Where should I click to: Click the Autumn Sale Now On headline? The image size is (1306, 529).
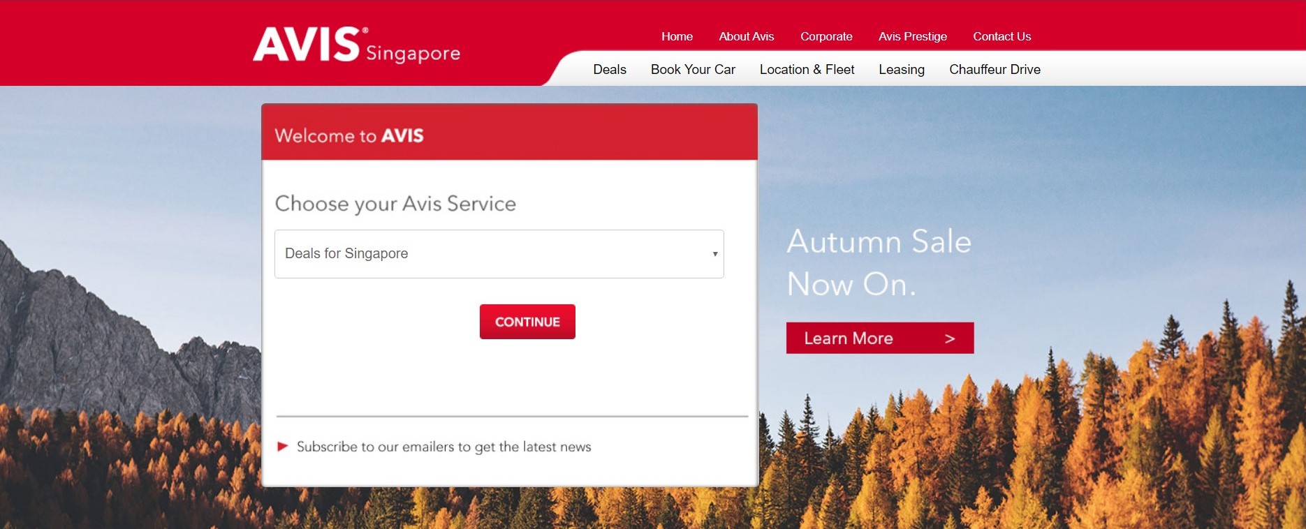click(x=879, y=263)
